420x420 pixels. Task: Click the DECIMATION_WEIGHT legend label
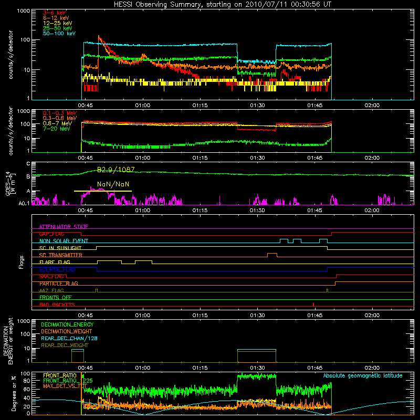click(67, 331)
